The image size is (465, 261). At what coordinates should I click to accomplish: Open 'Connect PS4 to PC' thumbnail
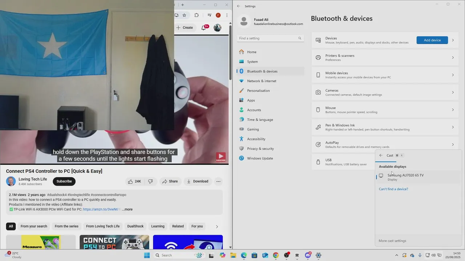coord(114,242)
